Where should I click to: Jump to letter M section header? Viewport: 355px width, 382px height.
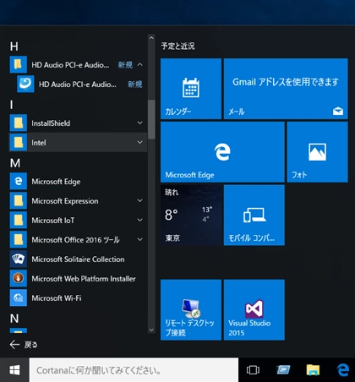15,163
